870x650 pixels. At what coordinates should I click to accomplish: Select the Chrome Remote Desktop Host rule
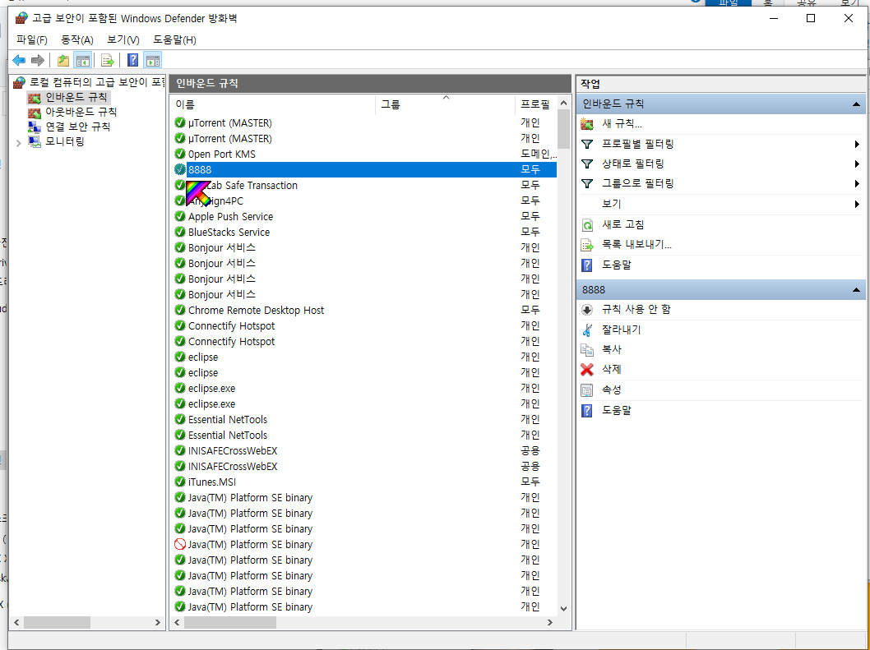(364, 310)
